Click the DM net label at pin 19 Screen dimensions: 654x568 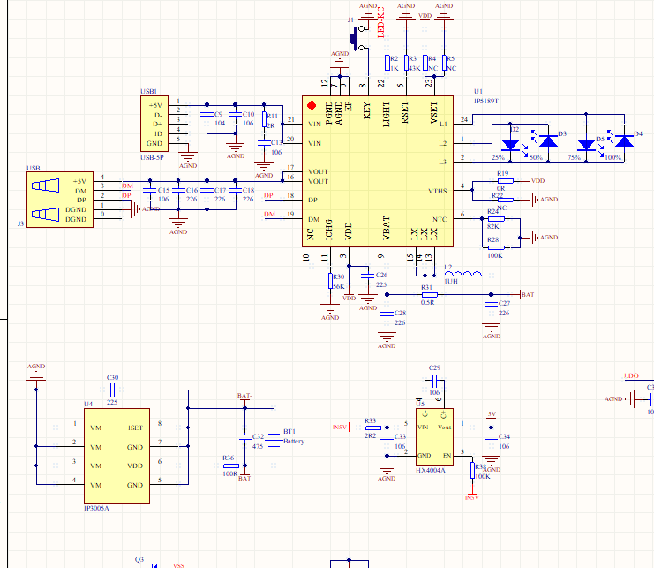coord(269,214)
